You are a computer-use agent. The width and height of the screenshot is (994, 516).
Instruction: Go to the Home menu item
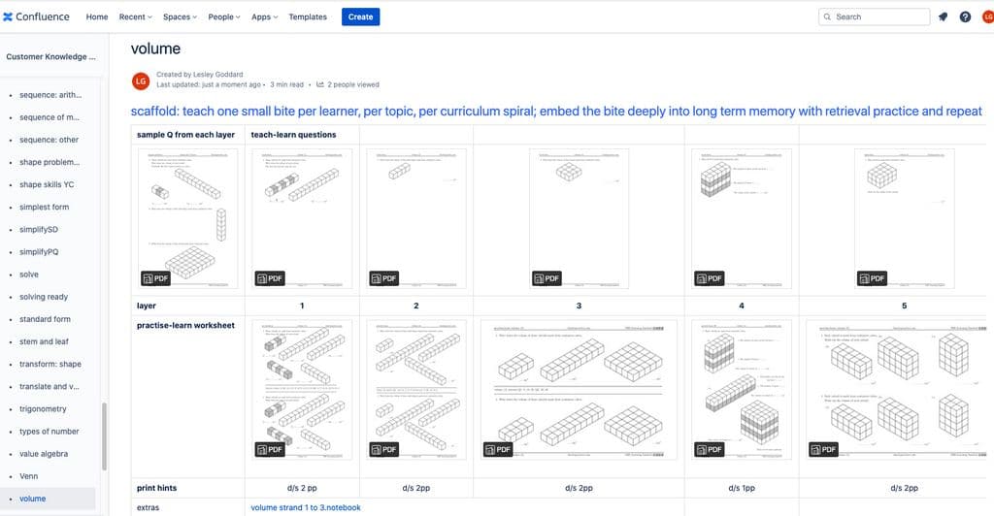[97, 17]
